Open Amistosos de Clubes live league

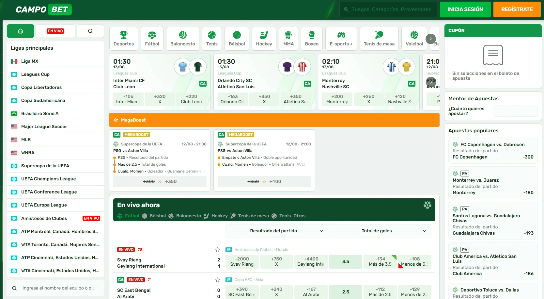tap(55, 218)
